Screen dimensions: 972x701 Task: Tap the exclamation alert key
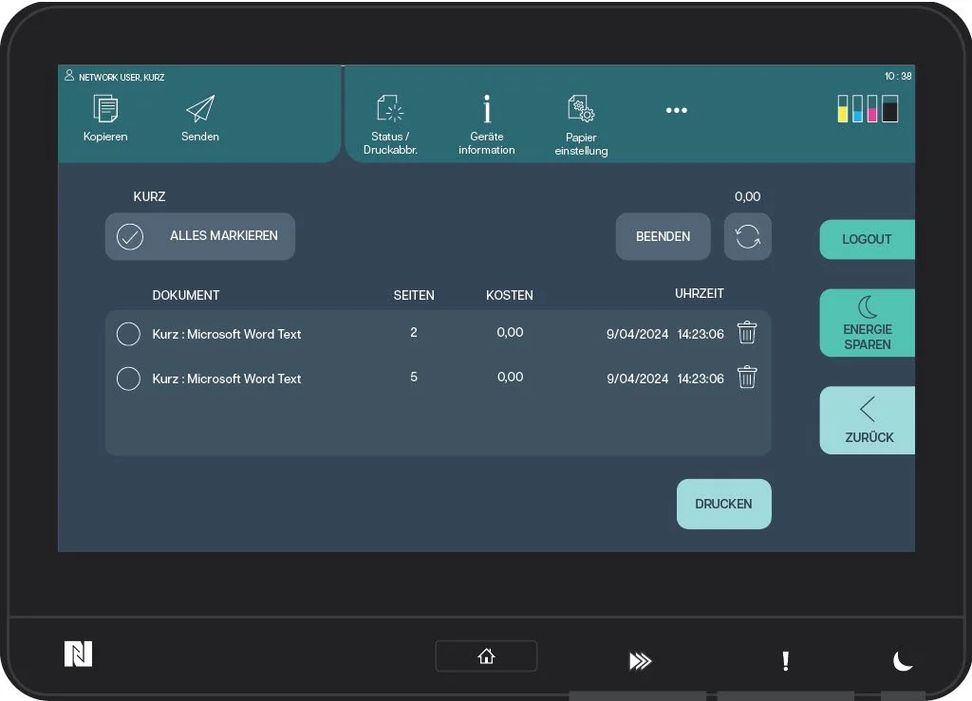click(785, 661)
